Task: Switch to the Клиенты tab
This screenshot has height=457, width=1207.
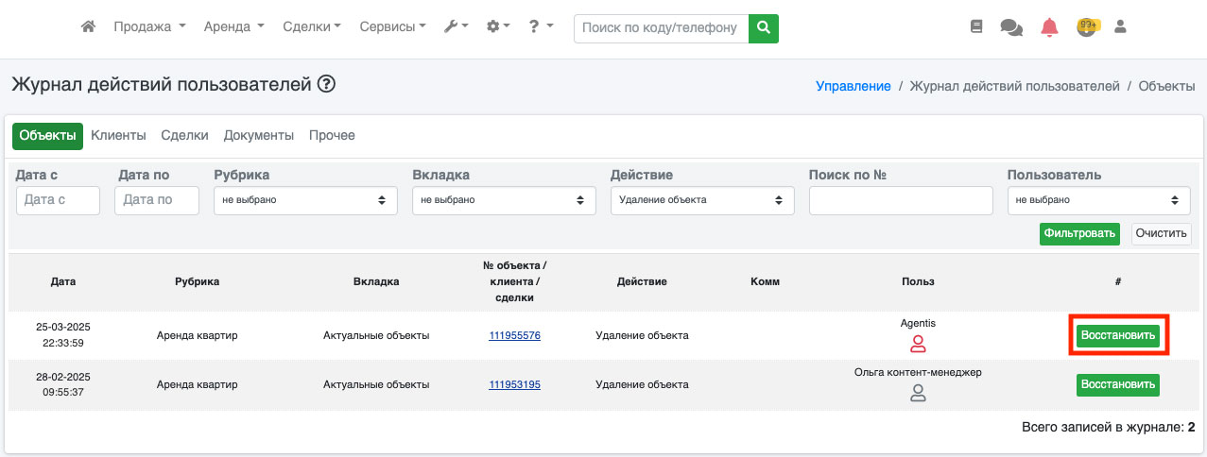Action: (118, 136)
